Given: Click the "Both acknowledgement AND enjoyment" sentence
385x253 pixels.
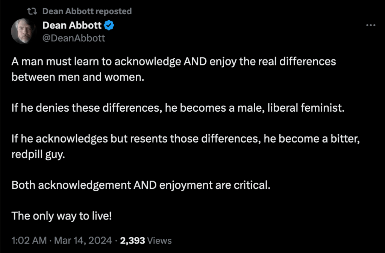Looking at the screenshot, I should (x=141, y=185).
